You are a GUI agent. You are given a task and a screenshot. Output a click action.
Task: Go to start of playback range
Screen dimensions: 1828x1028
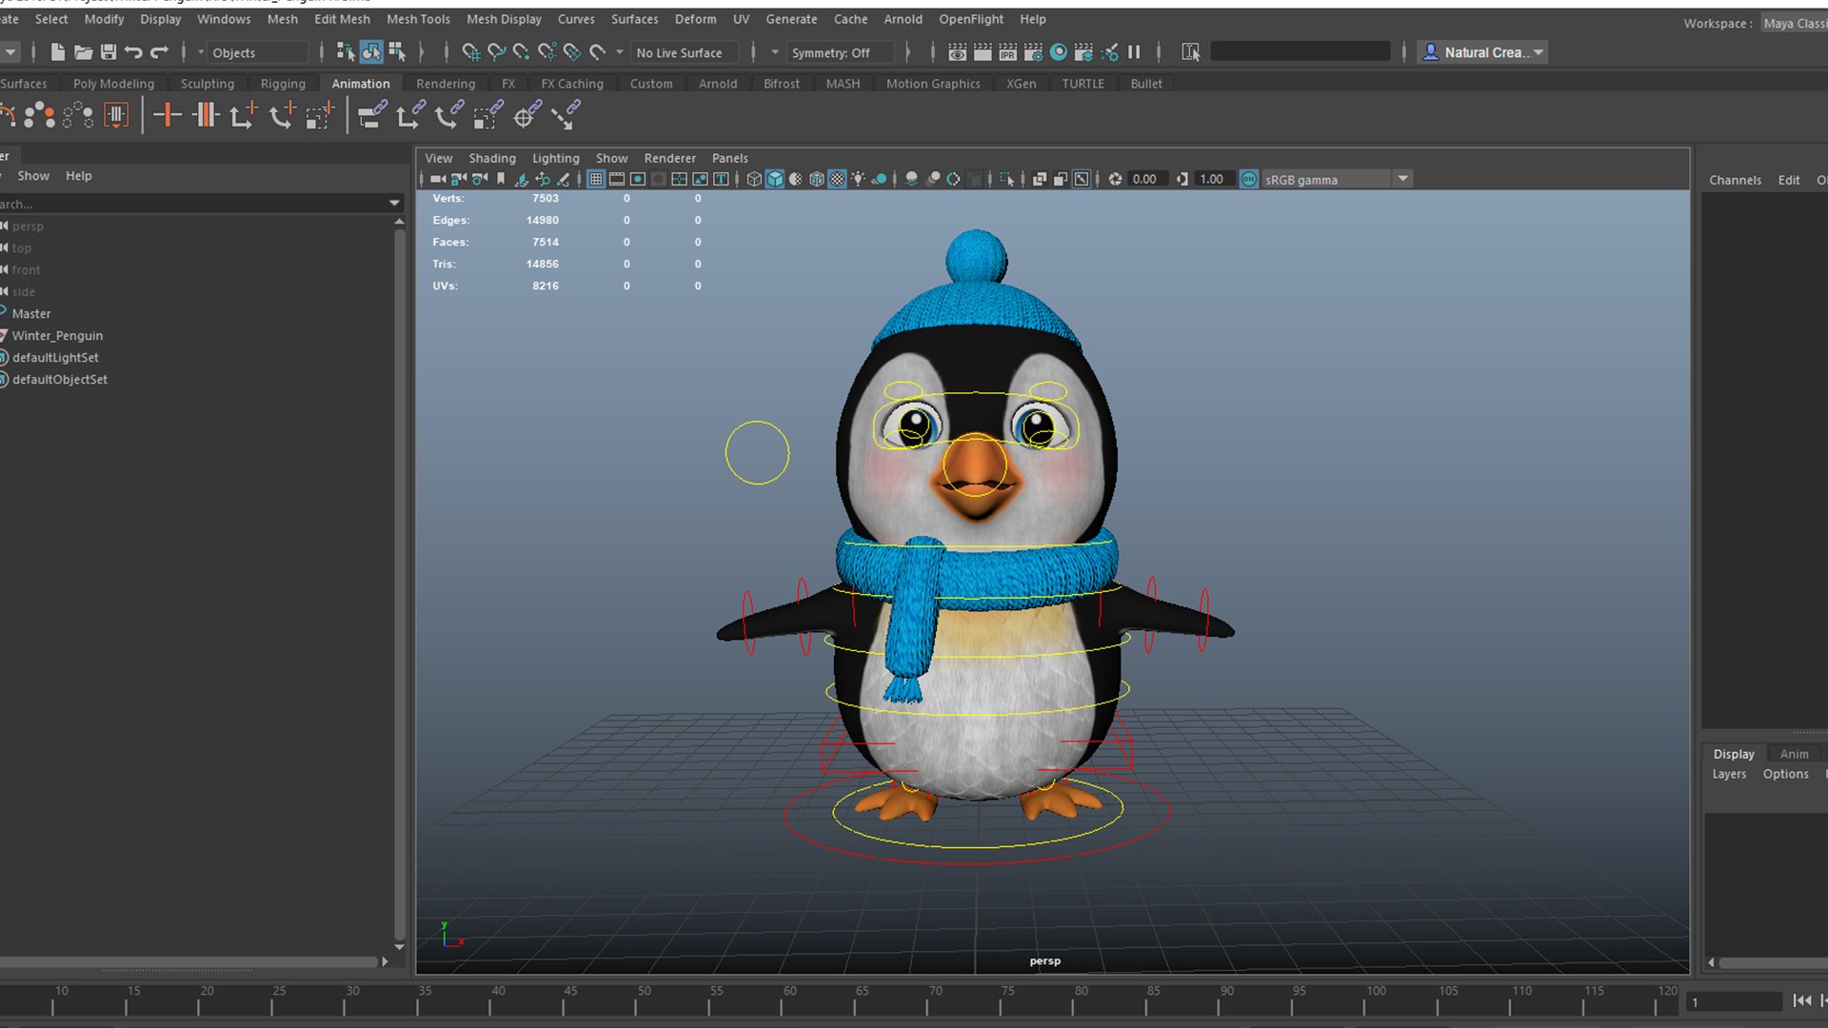coord(1801,1000)
